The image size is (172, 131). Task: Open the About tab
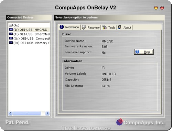(x=125, y=28)
